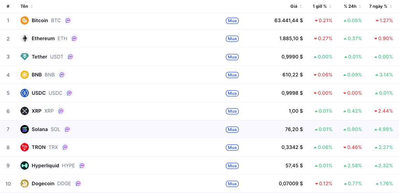This screenshot has height=193, width=399.
Task: Click the 1-hour value 0.27%
Action: tap(323, 39)
